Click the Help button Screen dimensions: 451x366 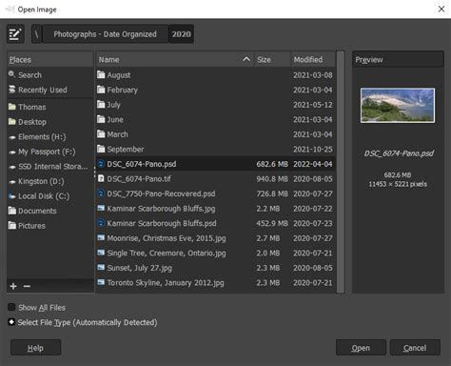[35, 348]
